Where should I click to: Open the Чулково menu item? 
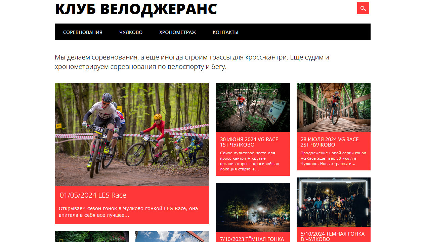click(131, 32)
